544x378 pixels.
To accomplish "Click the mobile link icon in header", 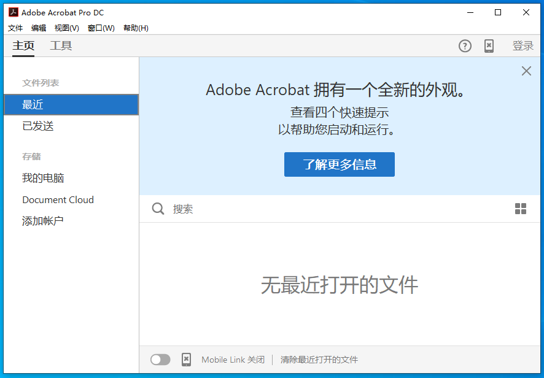I will click(x=489, y=46).
